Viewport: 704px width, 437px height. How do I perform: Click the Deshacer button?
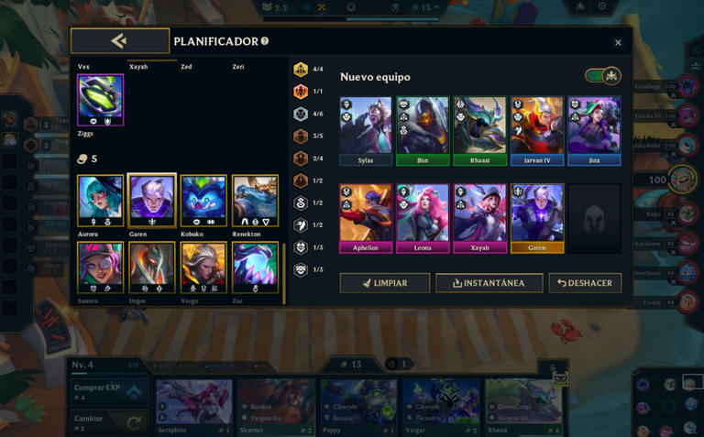(585, 283)
